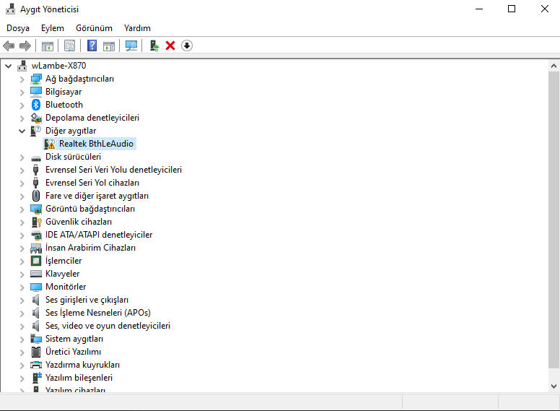Viewport: 560px width, 411px height.
Task: Click the Monitörler display icon
Action: click(36, 287)
